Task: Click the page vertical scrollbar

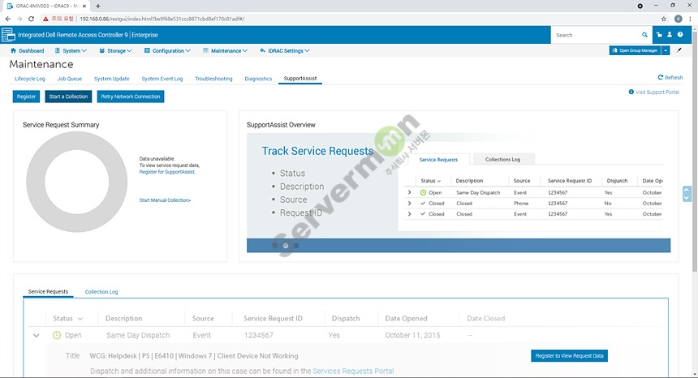Action: [695, 151]
